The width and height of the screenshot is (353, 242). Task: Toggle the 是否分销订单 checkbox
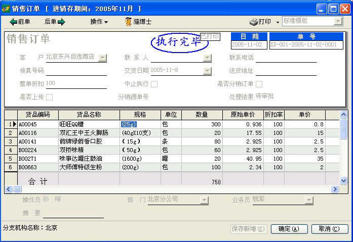259,84
